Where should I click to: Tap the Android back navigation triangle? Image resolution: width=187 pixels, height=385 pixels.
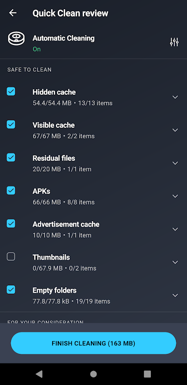click(39, 374)
